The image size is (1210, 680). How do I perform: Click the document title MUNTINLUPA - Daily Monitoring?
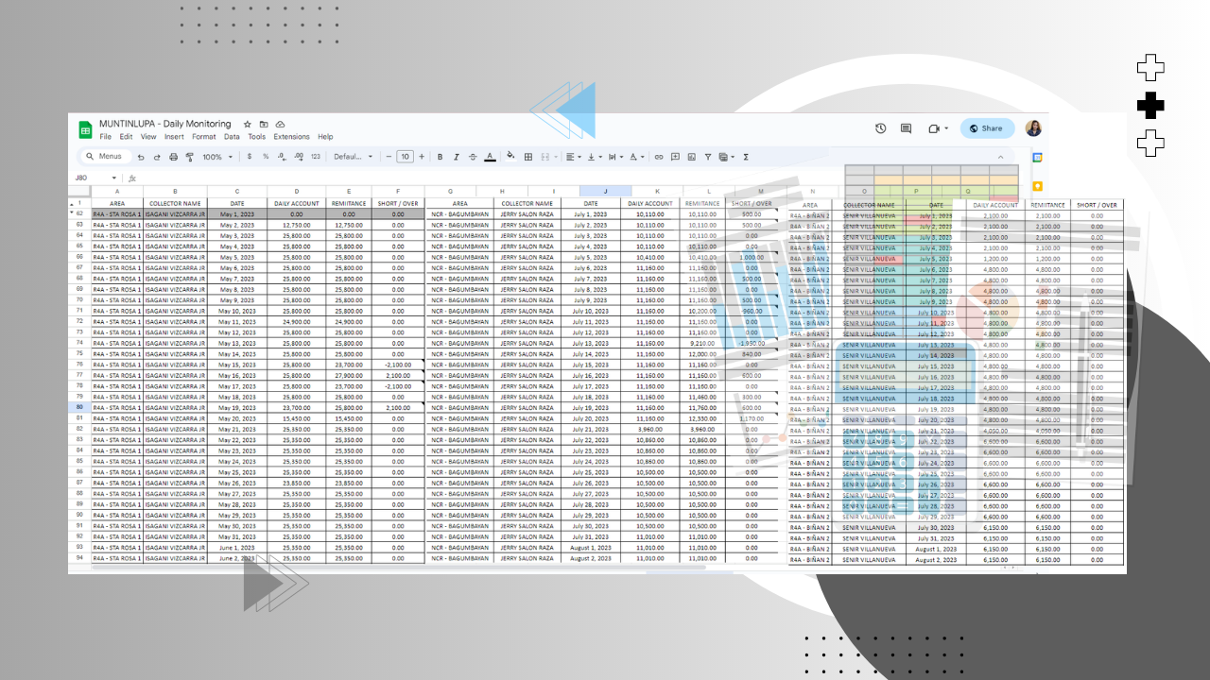(x=164, y=124)
